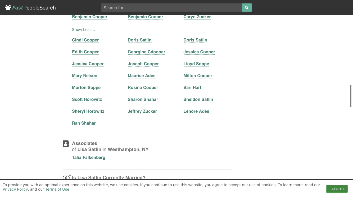Open Lloyd Soppe's record
Viewport: 353px width, 198px height.
pos(196,64)
